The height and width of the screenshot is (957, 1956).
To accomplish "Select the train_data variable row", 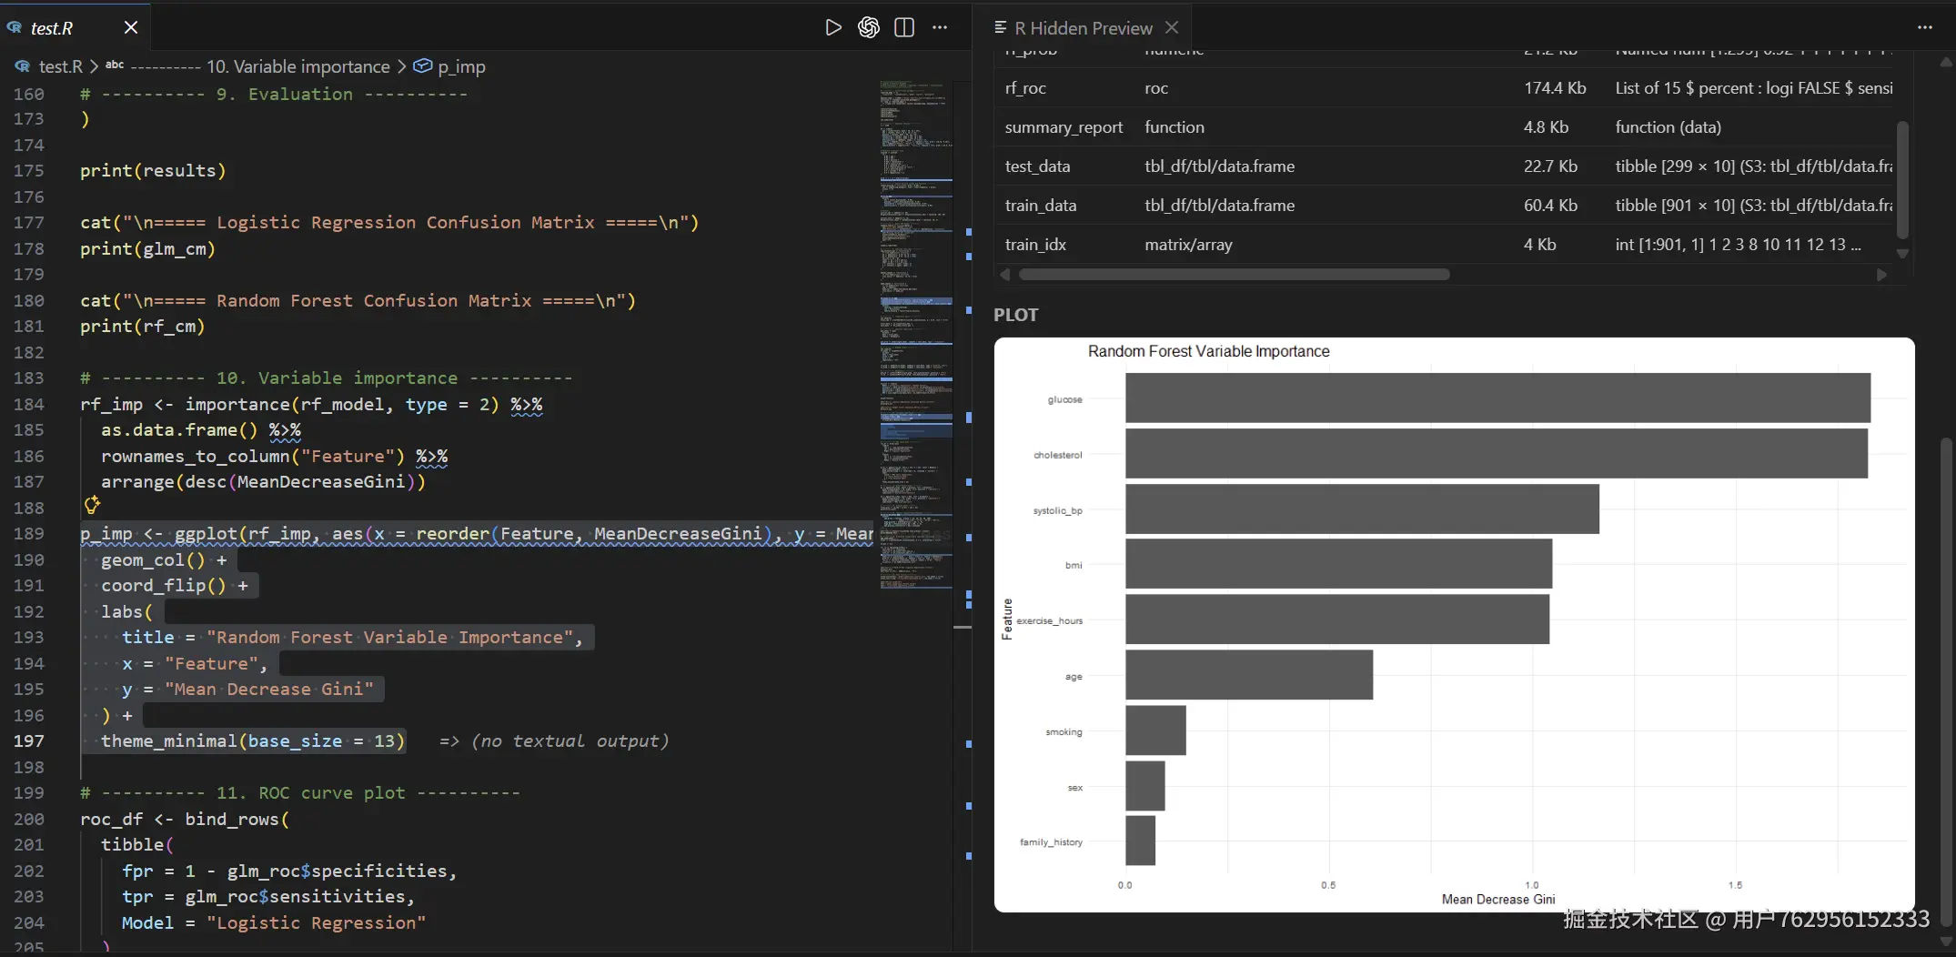I will pos(1041,206).
